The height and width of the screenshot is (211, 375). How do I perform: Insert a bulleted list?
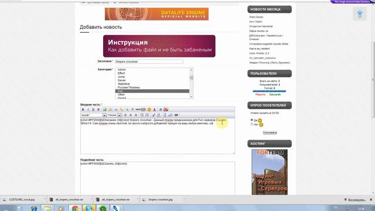coord(142,115)
